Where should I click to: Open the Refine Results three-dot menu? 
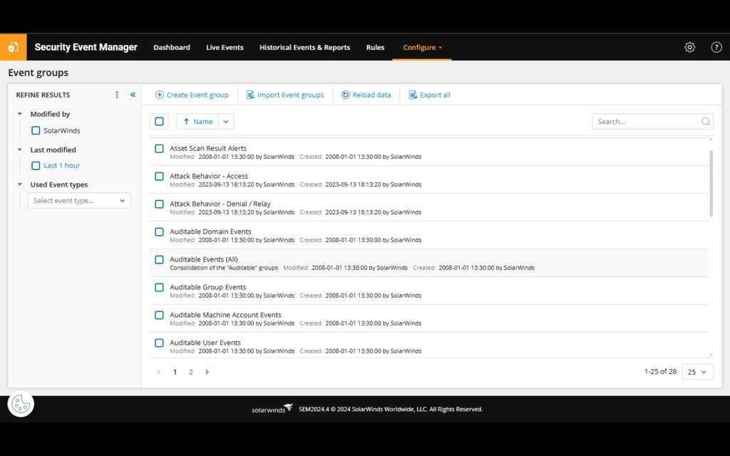[x=117, y=94]
